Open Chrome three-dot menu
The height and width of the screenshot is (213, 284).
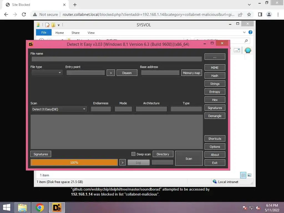coord(278,14)
